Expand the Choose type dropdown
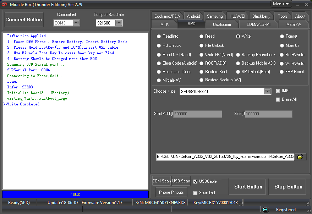The height and width of the screenshot is (214, 312). 267,92
